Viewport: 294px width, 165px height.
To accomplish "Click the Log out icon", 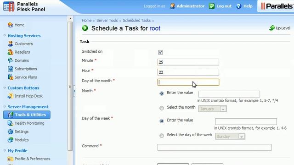I will pos(212,6).
